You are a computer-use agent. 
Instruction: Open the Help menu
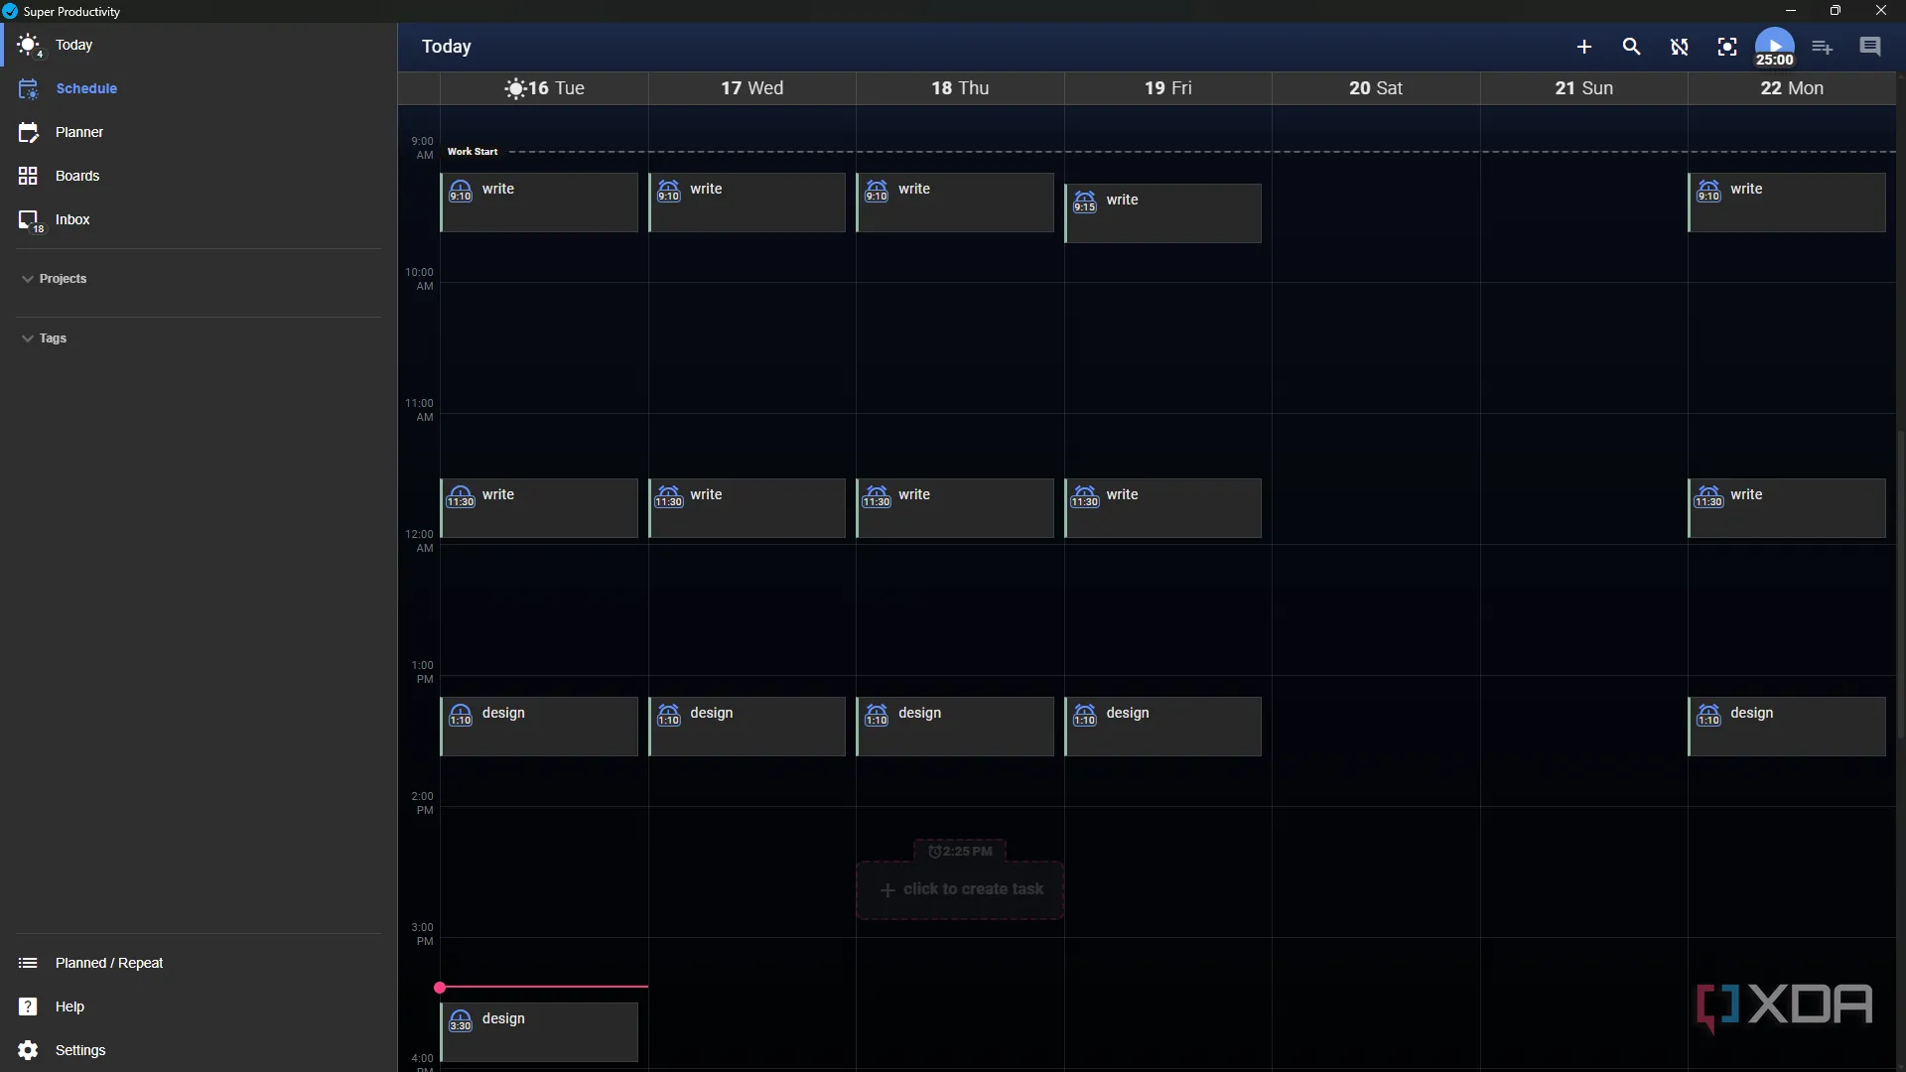tap(68, 1006)
